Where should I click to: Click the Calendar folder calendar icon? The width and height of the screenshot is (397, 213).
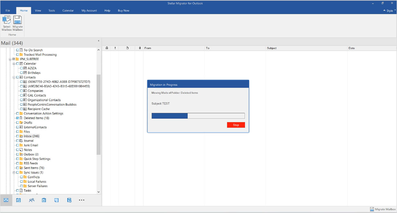[21, 64]
